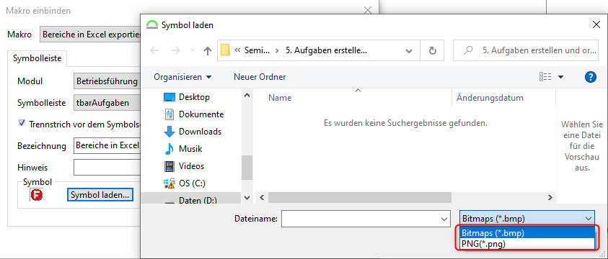Click the Hinweis text field

tap(107, 168)
